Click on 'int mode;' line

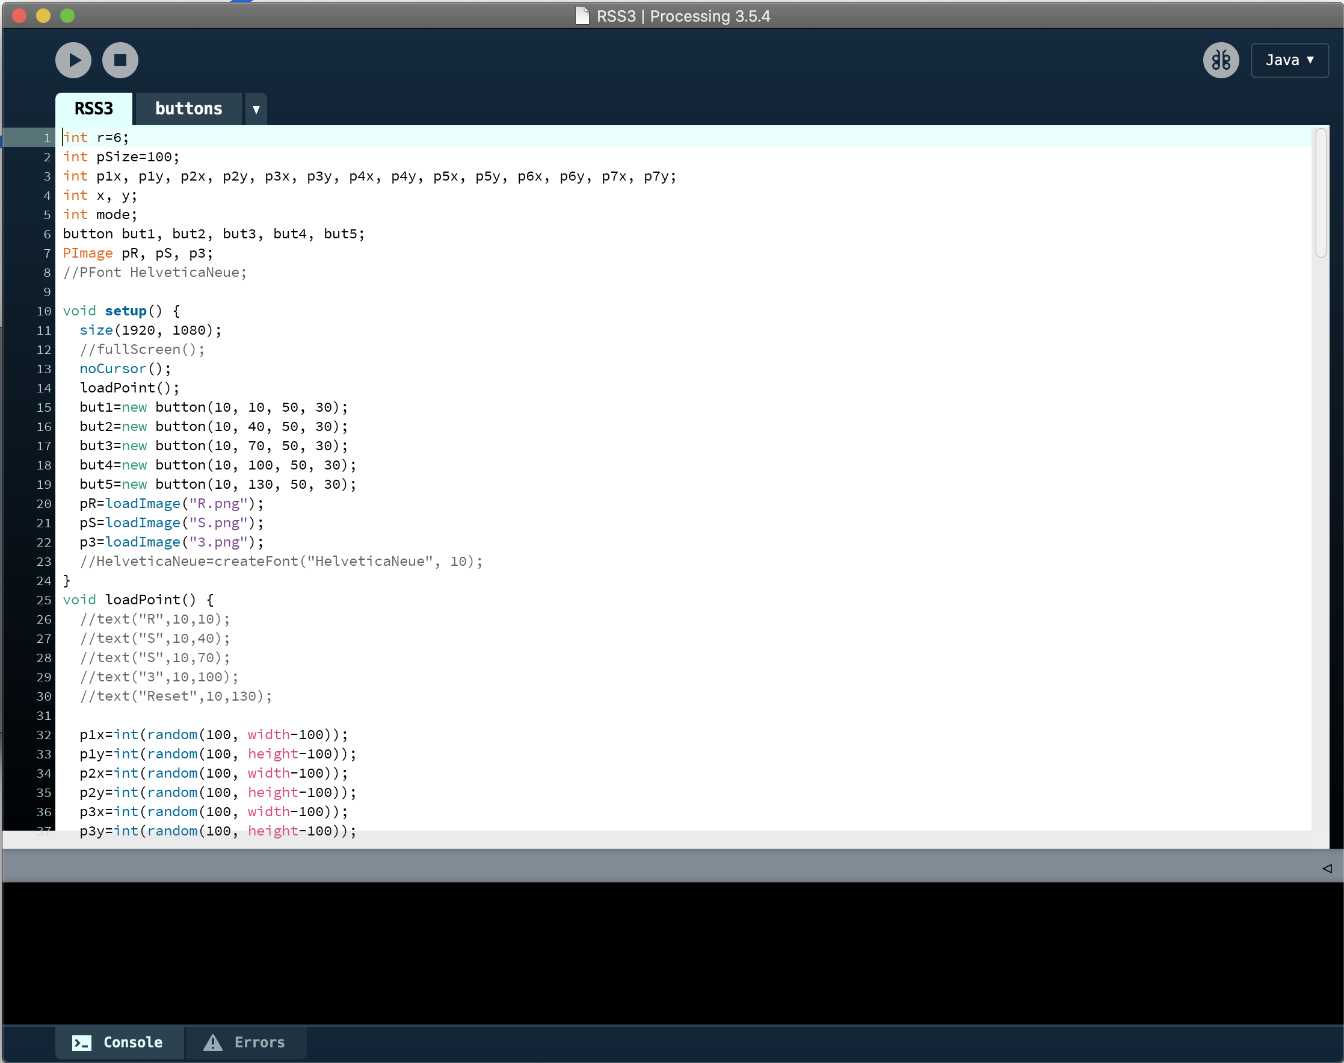click(x=99, y=215)
